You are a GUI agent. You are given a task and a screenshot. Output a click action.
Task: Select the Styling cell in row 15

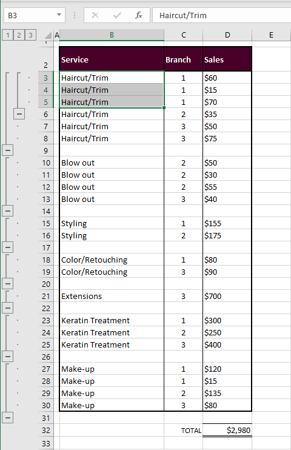click(x=112, y=223)
